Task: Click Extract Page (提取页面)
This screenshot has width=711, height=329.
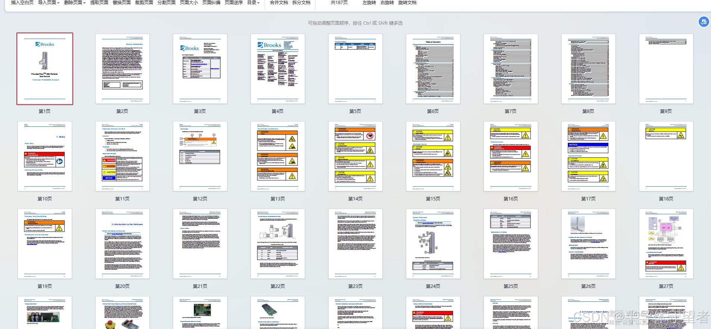Action: coord(99,3)
